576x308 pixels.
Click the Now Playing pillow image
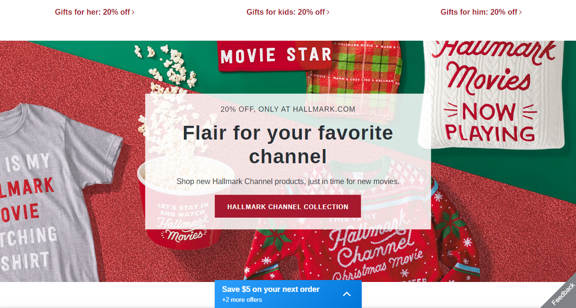[x=491, y=95]
